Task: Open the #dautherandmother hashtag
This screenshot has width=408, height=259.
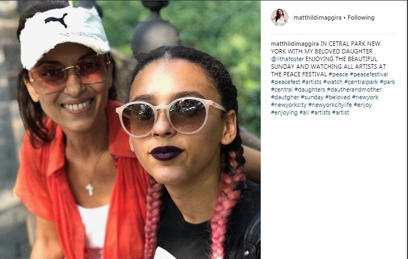Action: pos(354,90)
